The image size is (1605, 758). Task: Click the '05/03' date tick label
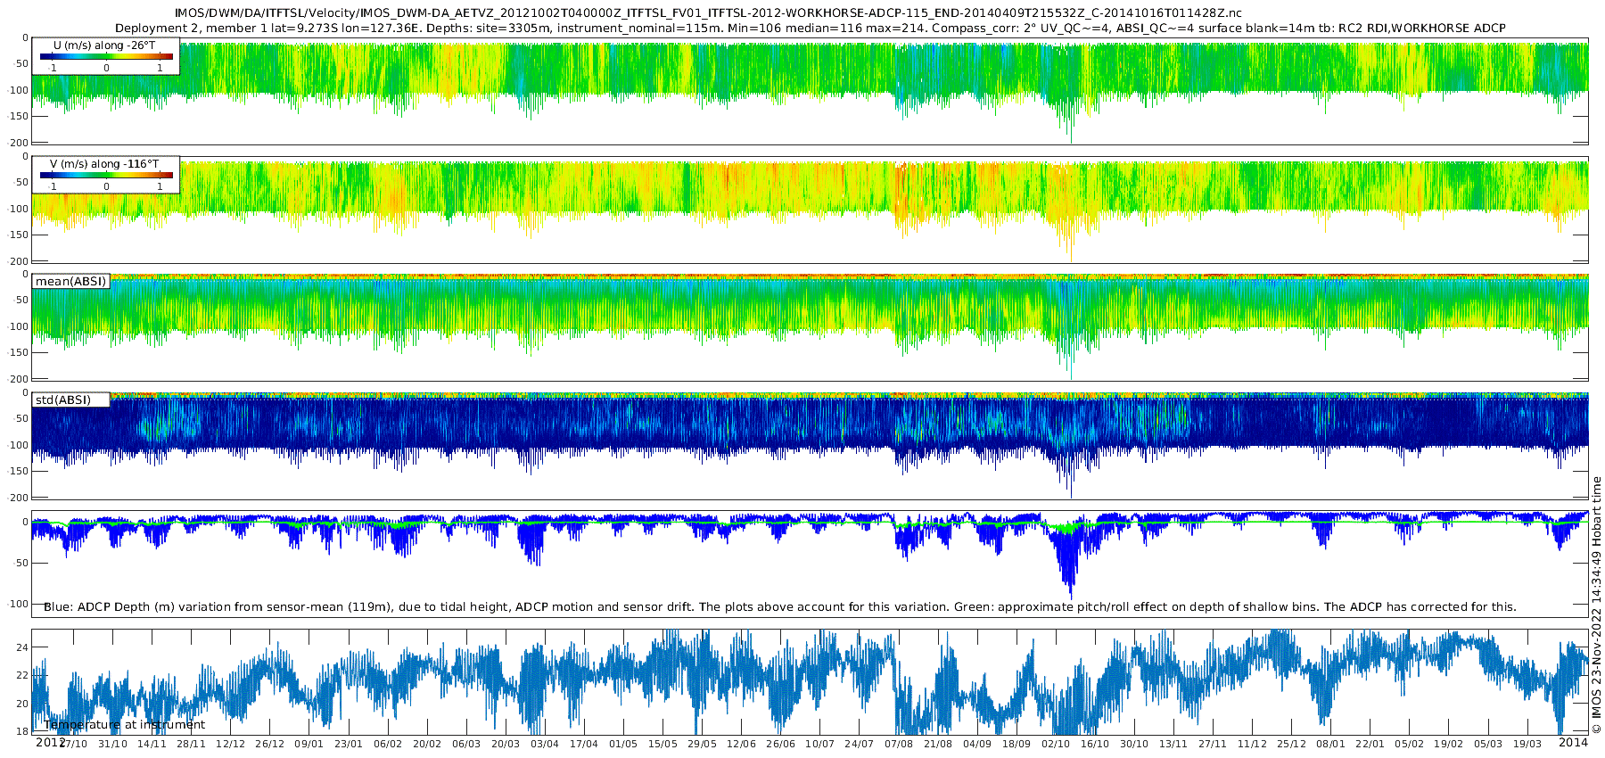click(1487, 744)
